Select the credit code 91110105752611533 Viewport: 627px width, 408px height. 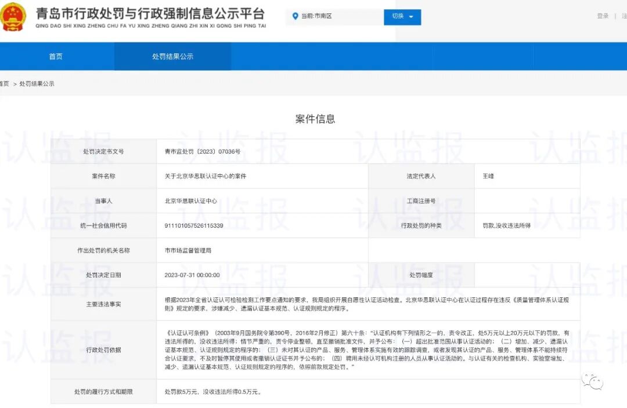(193, 225)
